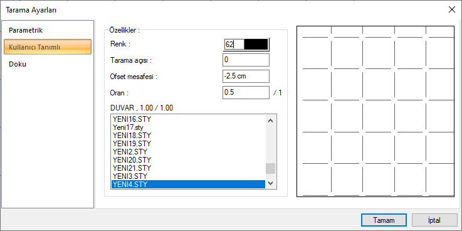
Task: Select YENI16.STY in the list
Action: [188, 119]
